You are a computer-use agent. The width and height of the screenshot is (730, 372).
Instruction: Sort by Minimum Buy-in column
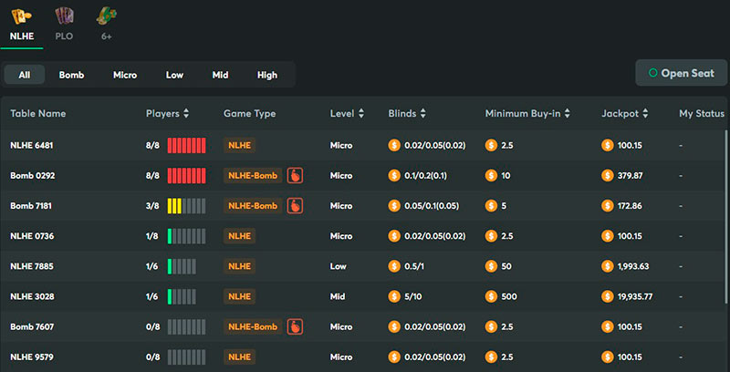pos(527,114)
